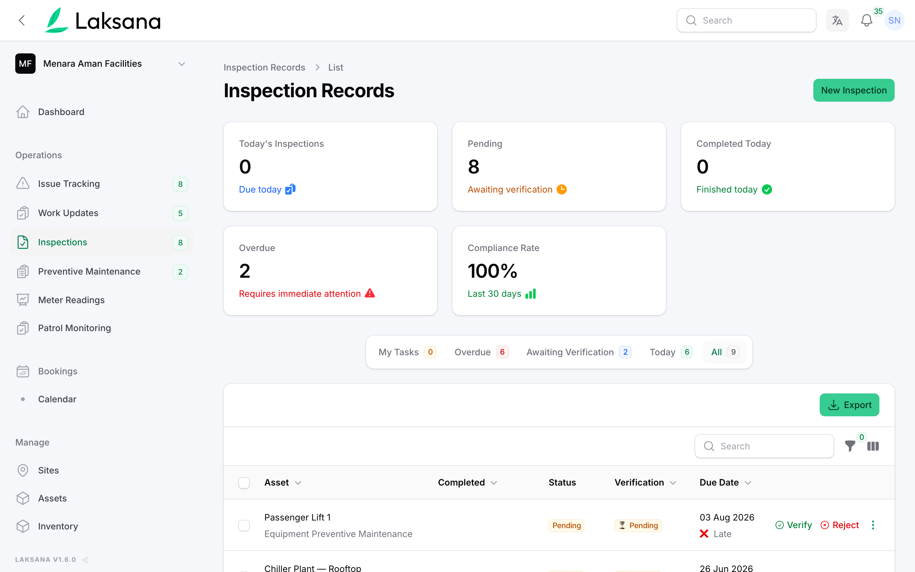Click the Pending status badge for Passenger Lift 1

(566, 526)
